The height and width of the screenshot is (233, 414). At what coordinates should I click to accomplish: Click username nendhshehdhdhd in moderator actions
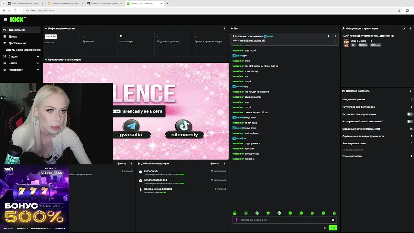click(x=156, y=180)
